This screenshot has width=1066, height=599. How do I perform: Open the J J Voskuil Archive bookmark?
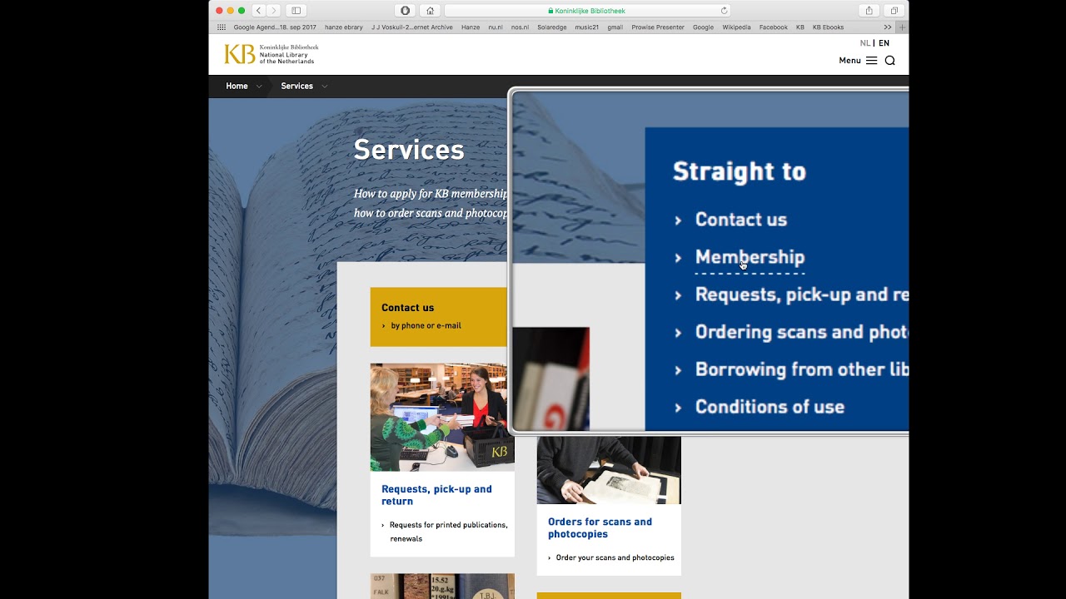411,27
